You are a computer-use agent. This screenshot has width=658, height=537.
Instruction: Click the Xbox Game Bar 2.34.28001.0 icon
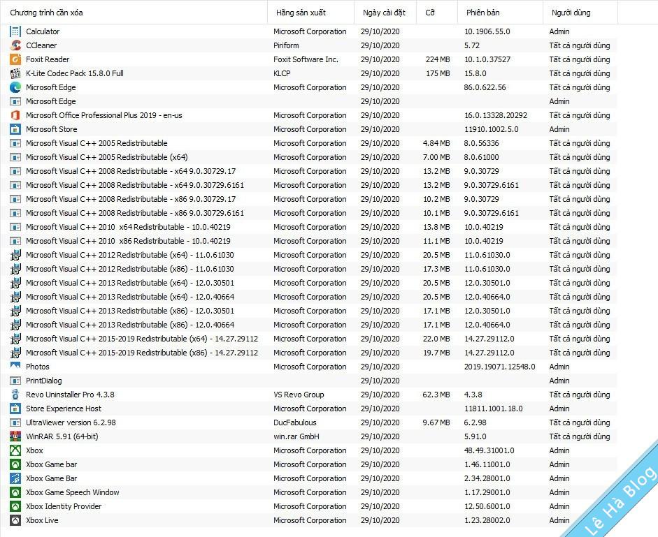(x=15, y=478)
